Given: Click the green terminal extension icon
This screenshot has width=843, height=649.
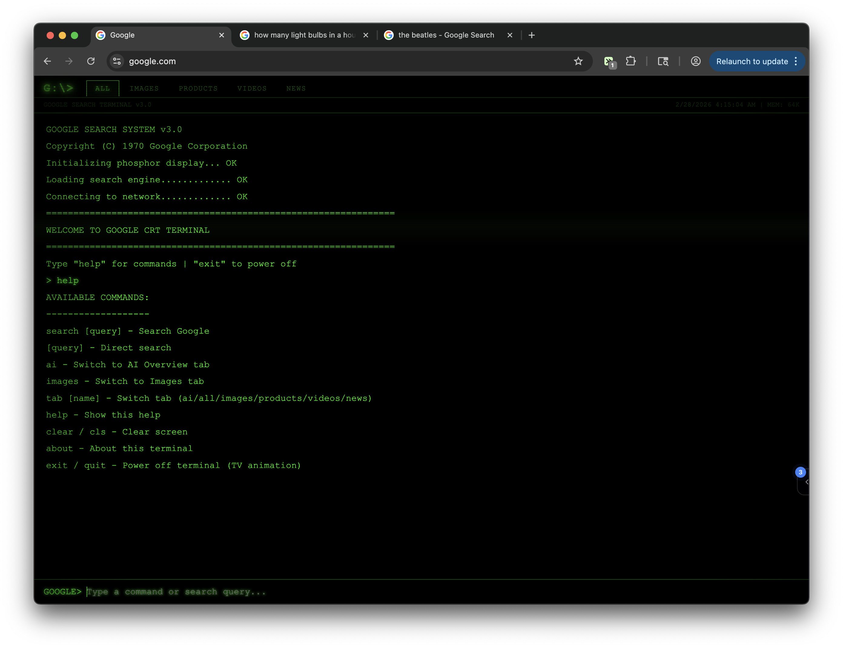Looking at the screenshot, I should [609, 61].
